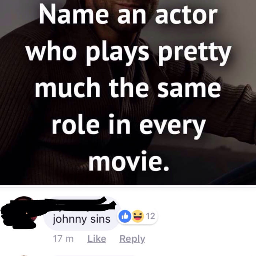Viewport: 256px width, 256px height.
Task: Click the phrase much the same
Action: (128, 88)
